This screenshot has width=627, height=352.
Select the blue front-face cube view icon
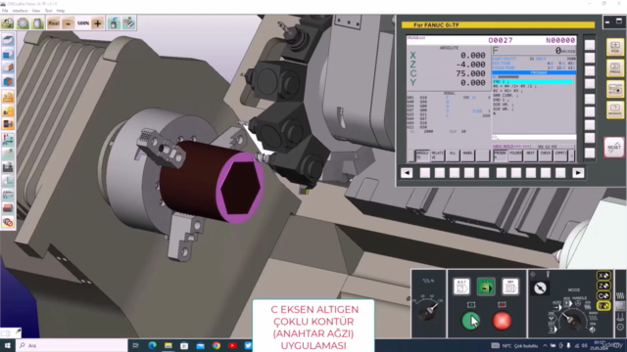tap(8, 54)
